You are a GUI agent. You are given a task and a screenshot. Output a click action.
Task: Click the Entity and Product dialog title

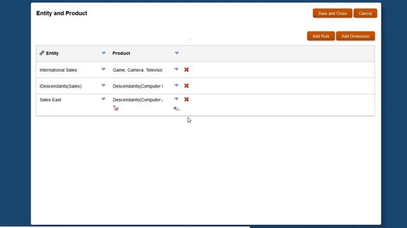pyautogui.click(x=62, y=13)
